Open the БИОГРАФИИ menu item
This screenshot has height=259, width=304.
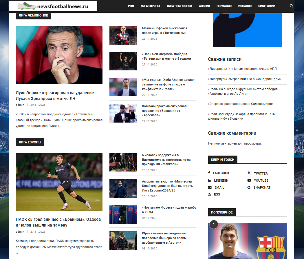click(267, 6)
